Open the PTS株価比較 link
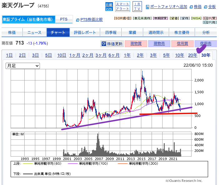Viewport: 219px width, 185px height. pos(91,20)
